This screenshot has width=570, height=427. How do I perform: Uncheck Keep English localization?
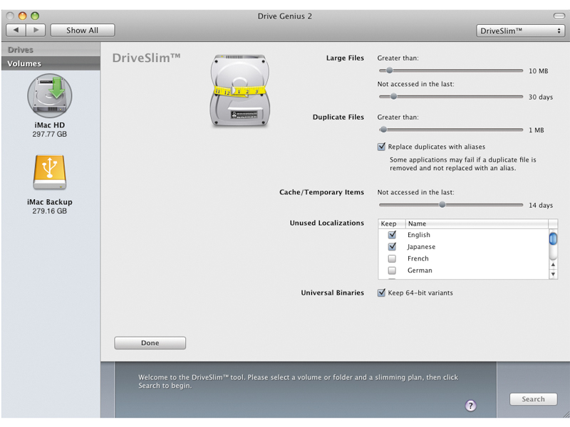(x=392, y=235)
